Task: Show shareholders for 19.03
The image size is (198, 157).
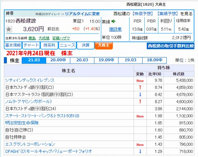Action: click(130, 60)
